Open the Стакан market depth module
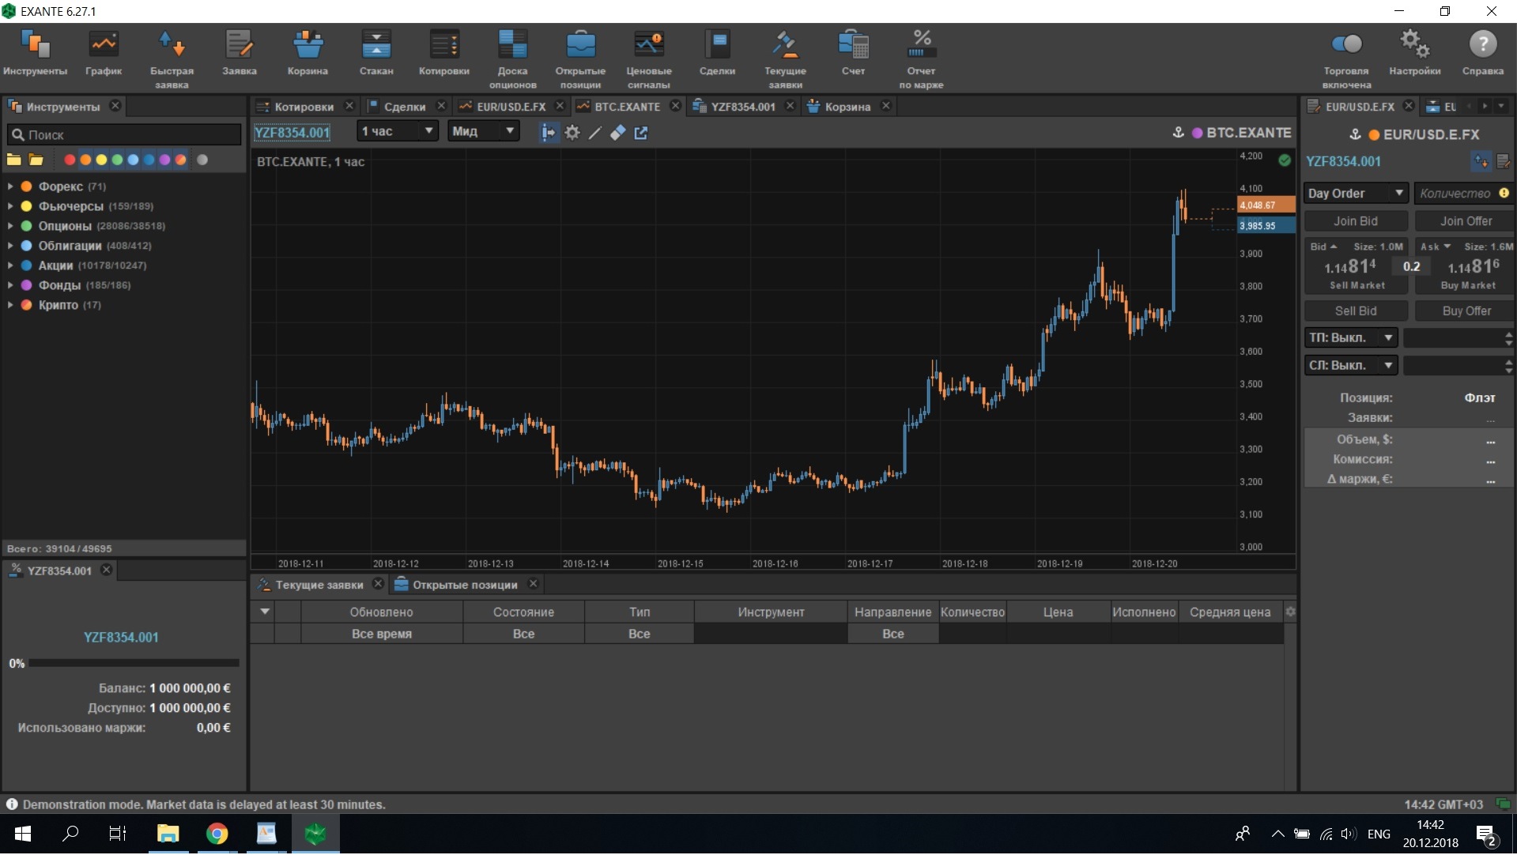Image resolution: width=1517 pixels, height=855 pixels. [376, 54]
